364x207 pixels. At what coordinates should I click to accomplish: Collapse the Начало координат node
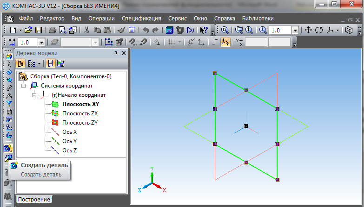point(34,95)
